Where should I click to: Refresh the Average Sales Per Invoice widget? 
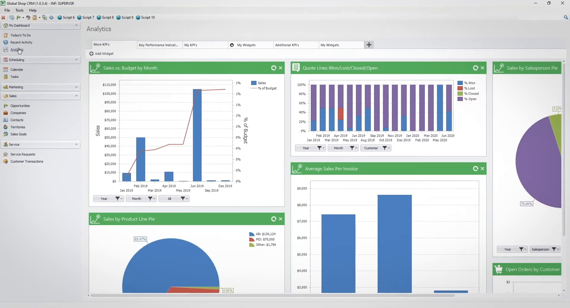tap(476, 169)
